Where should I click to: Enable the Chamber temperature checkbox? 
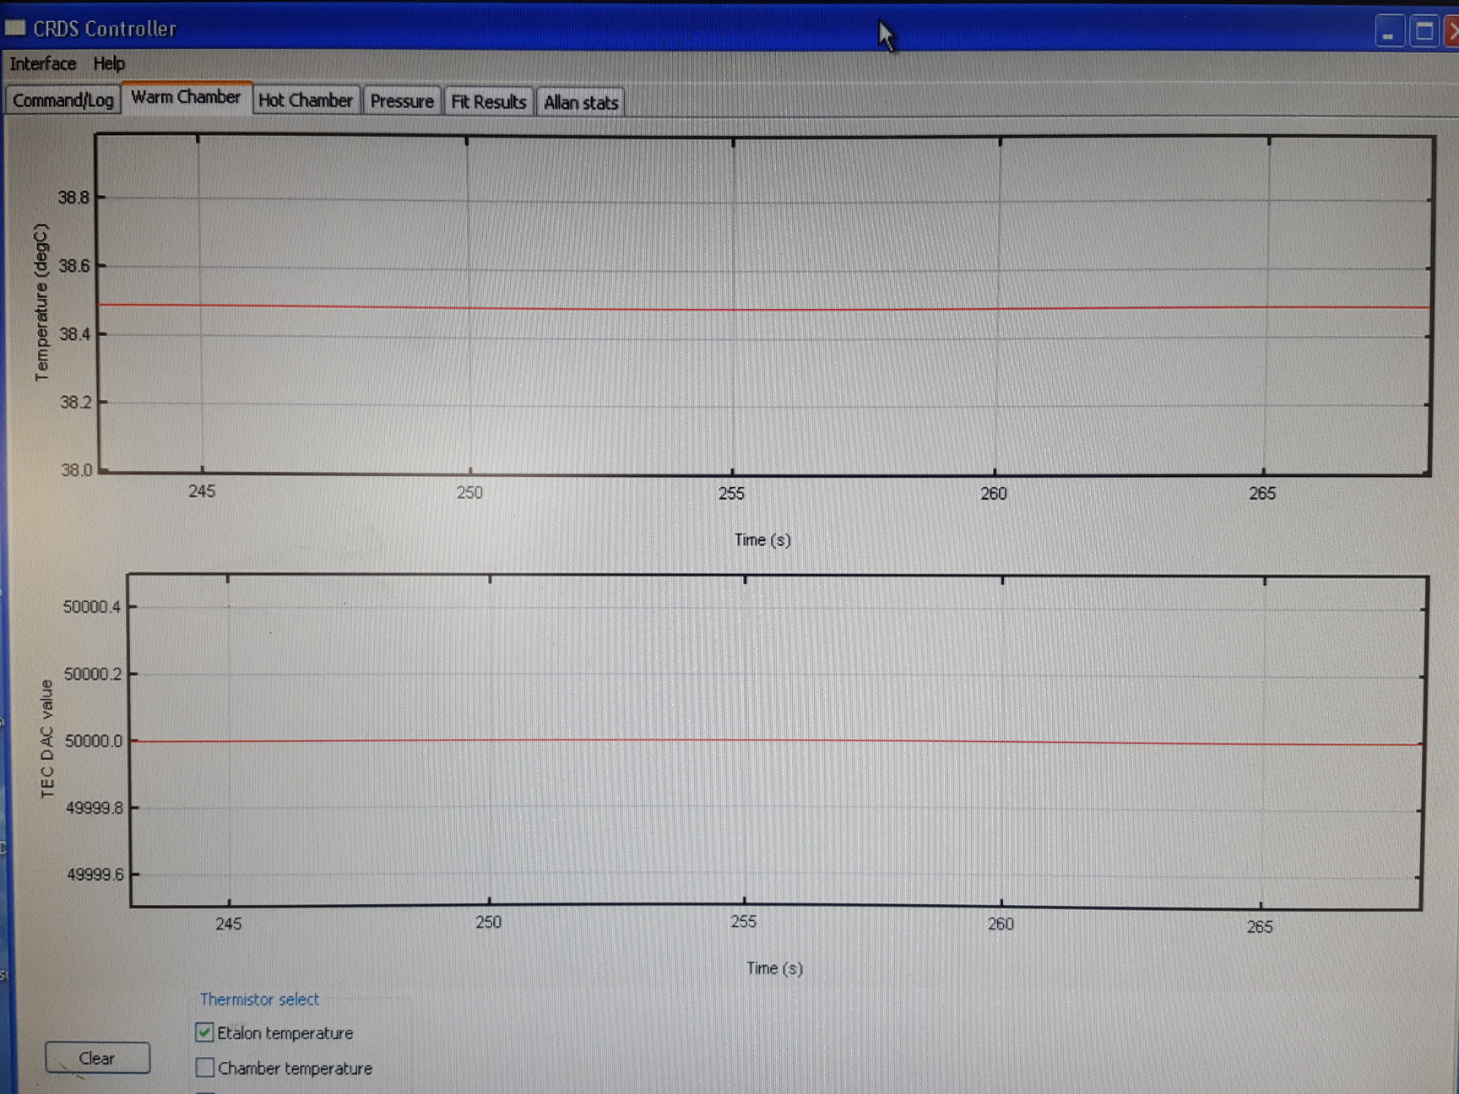204,1068
